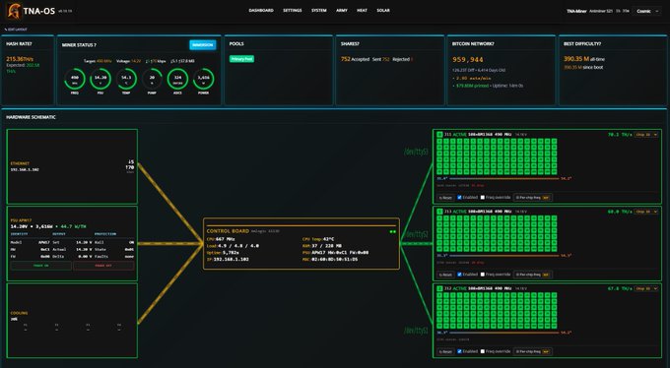Viewport: 670px width, 368px height.
Task: Click the /dev/ttyS2 label
Action: [417, 234]
